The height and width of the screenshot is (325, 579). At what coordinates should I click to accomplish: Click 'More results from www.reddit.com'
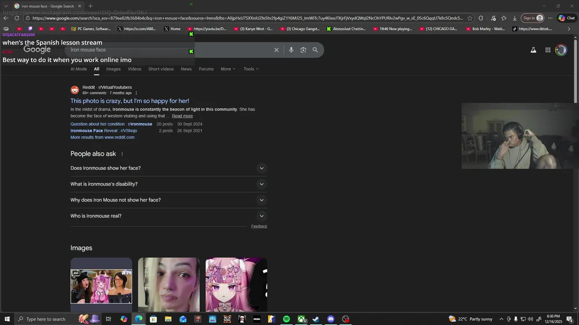102,137
